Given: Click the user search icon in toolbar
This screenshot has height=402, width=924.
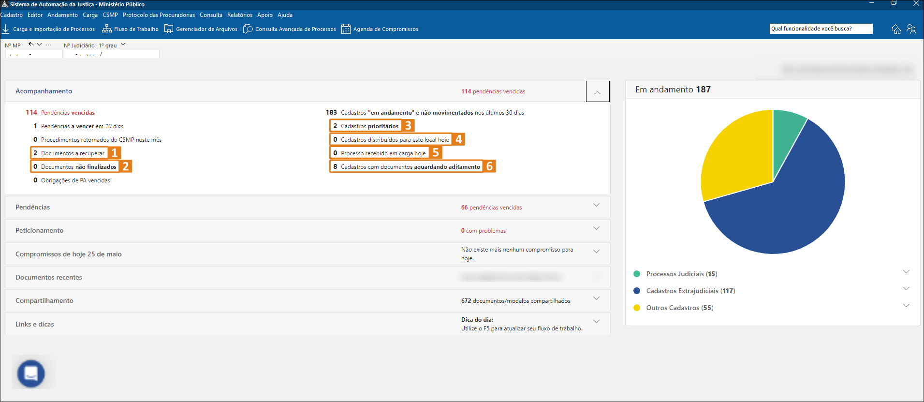Looking at the screenshot, I should tap(911, 29).
